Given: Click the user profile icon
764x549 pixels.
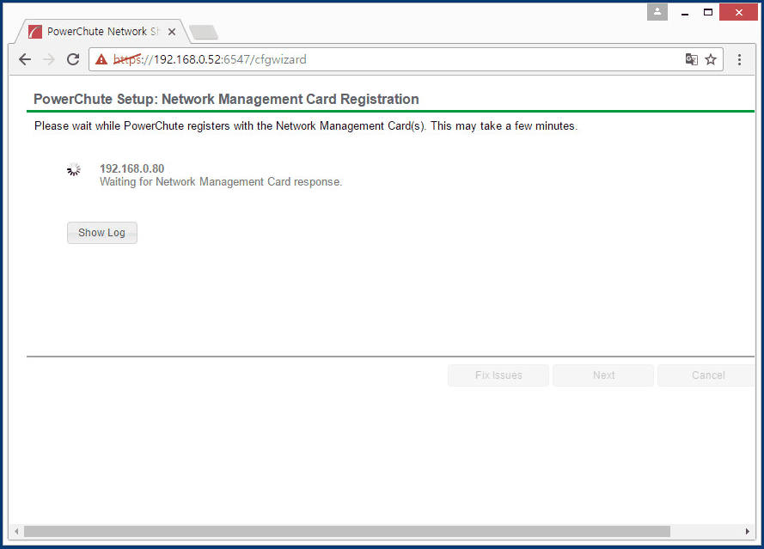Looking at the screenshot, I should tap(657, 12).
